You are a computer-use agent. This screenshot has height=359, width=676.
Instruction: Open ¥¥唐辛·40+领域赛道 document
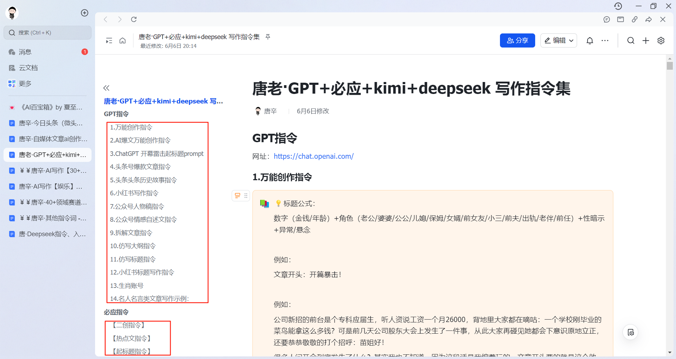tap(48, 202)
